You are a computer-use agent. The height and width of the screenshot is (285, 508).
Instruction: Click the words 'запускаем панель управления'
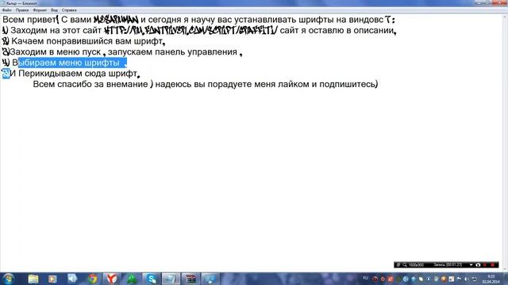172,52
